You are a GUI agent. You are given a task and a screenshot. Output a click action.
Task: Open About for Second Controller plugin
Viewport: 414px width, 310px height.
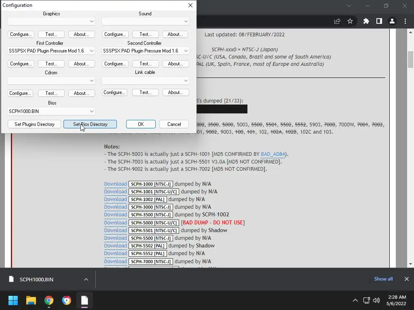click(175, 64)
